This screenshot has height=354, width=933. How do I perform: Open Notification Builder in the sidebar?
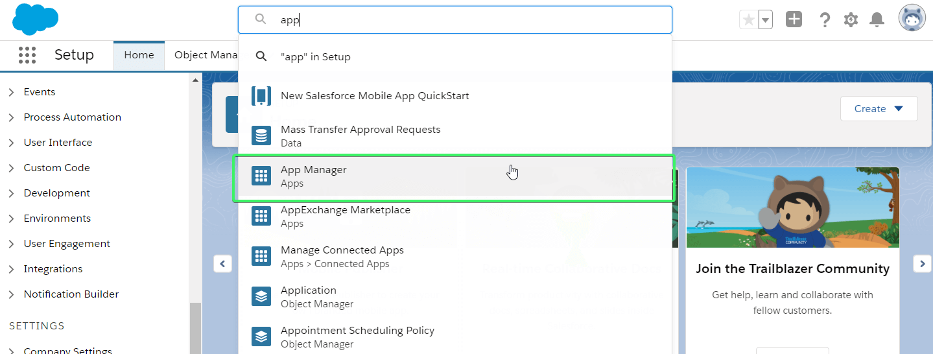[71, 294]
